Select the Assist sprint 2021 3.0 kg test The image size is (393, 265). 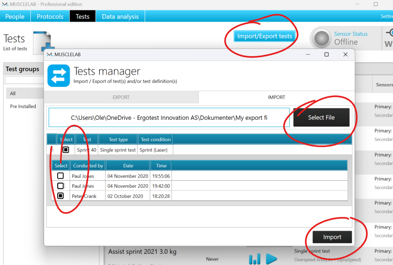click(142, 252)
